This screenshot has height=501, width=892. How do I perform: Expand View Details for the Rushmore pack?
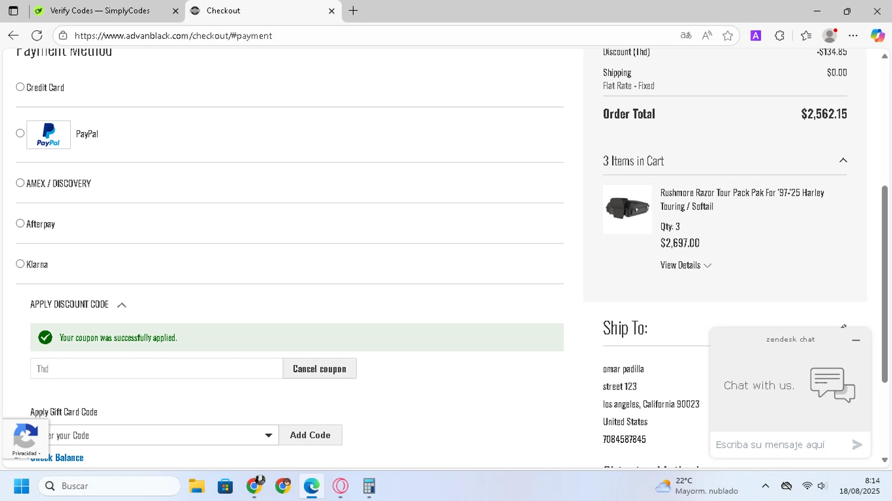(x=686, y=265)
